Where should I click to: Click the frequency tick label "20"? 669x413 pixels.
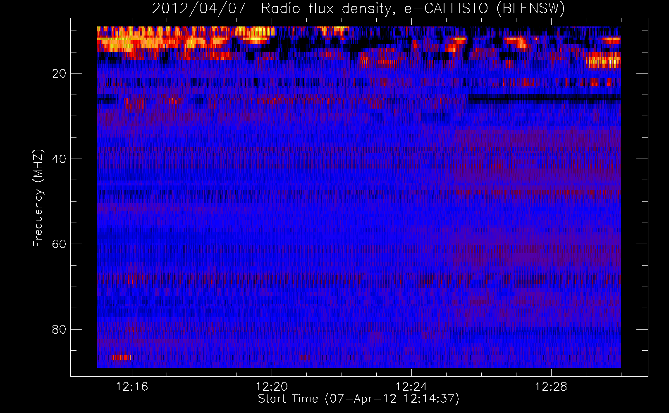[59, 74]
